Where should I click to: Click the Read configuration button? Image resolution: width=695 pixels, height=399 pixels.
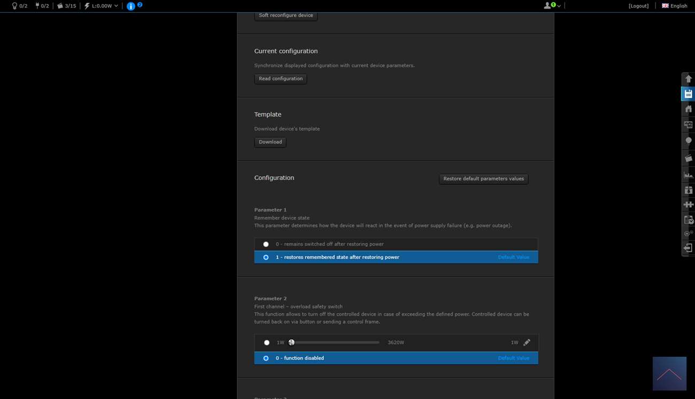280,79
